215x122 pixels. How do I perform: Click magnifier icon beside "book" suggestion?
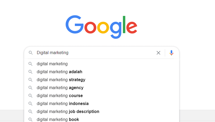click(x=31, y=119)
